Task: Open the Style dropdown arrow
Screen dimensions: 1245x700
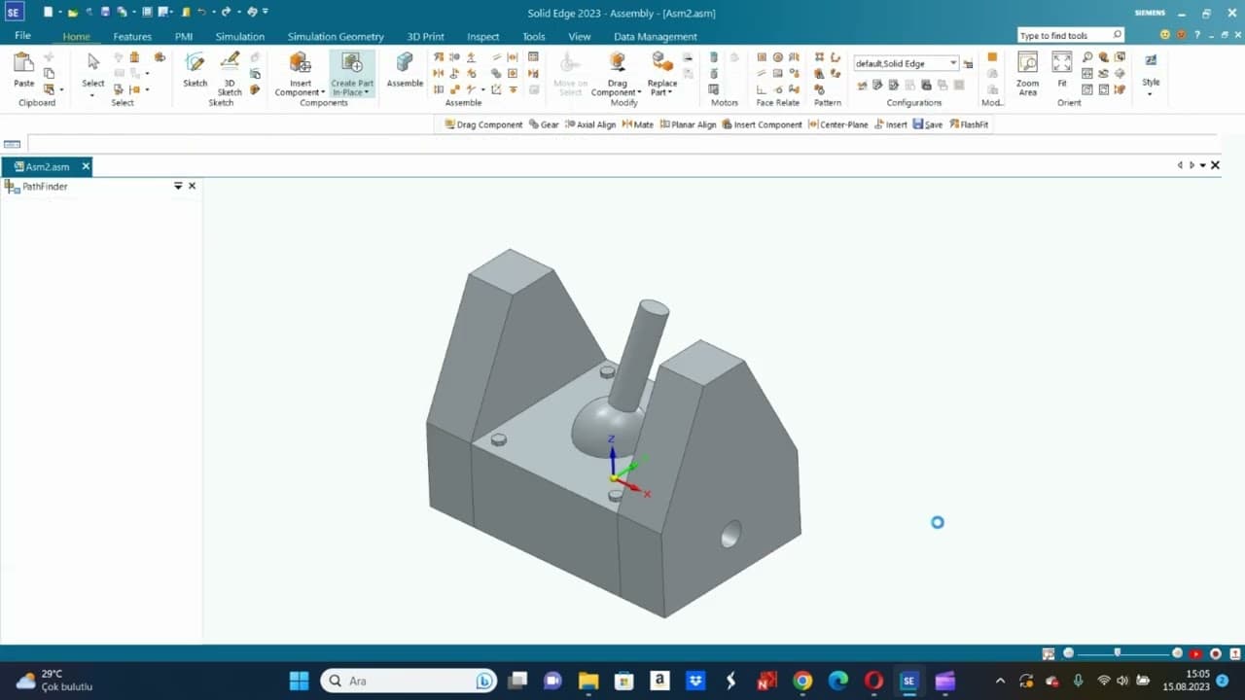Action: tap(1151, 94)
